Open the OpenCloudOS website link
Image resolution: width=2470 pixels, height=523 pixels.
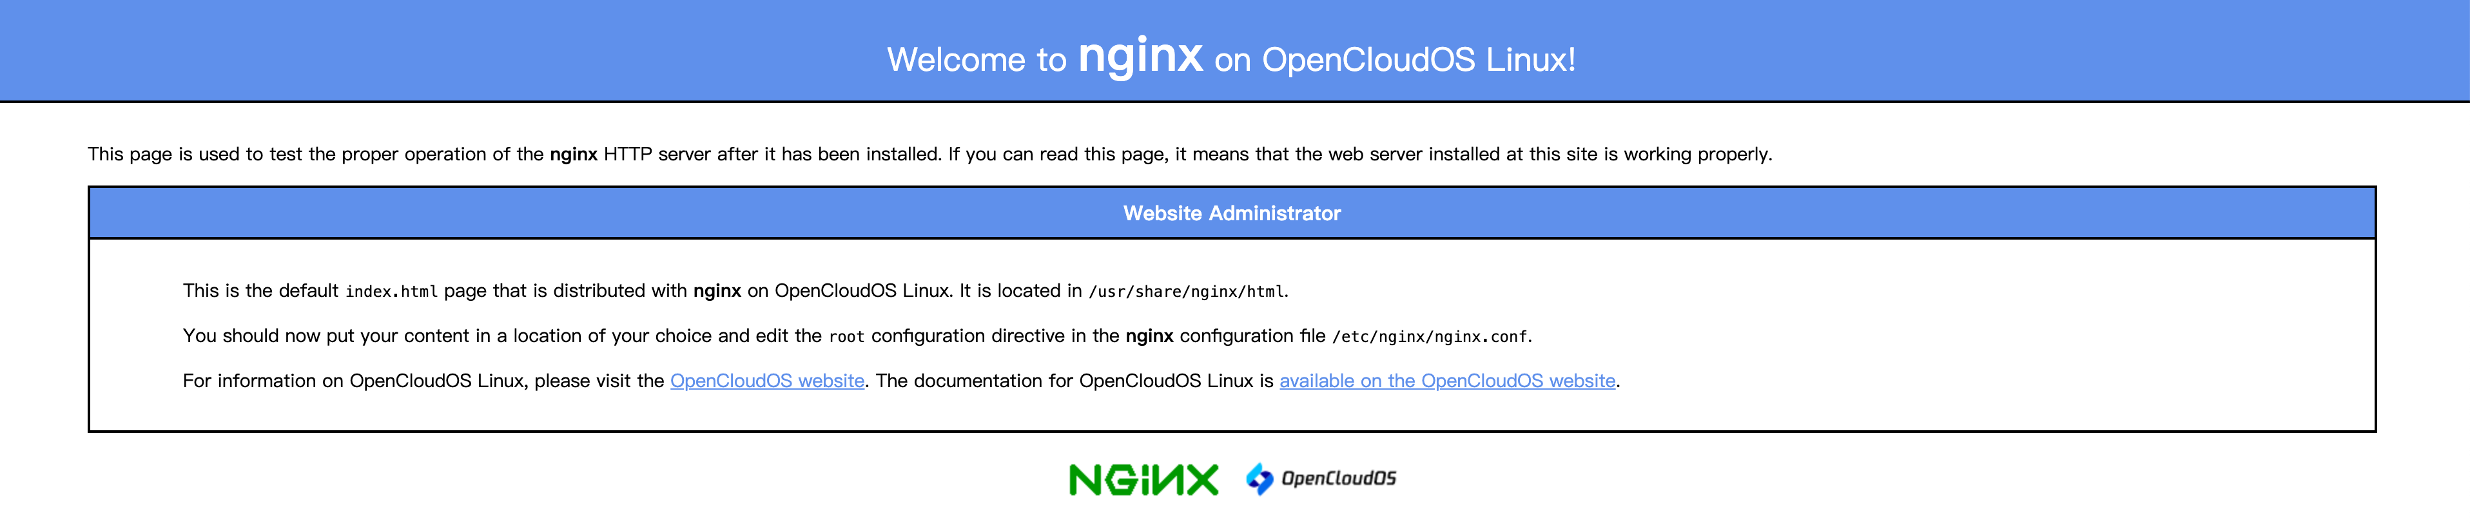[x=767, y=380]
